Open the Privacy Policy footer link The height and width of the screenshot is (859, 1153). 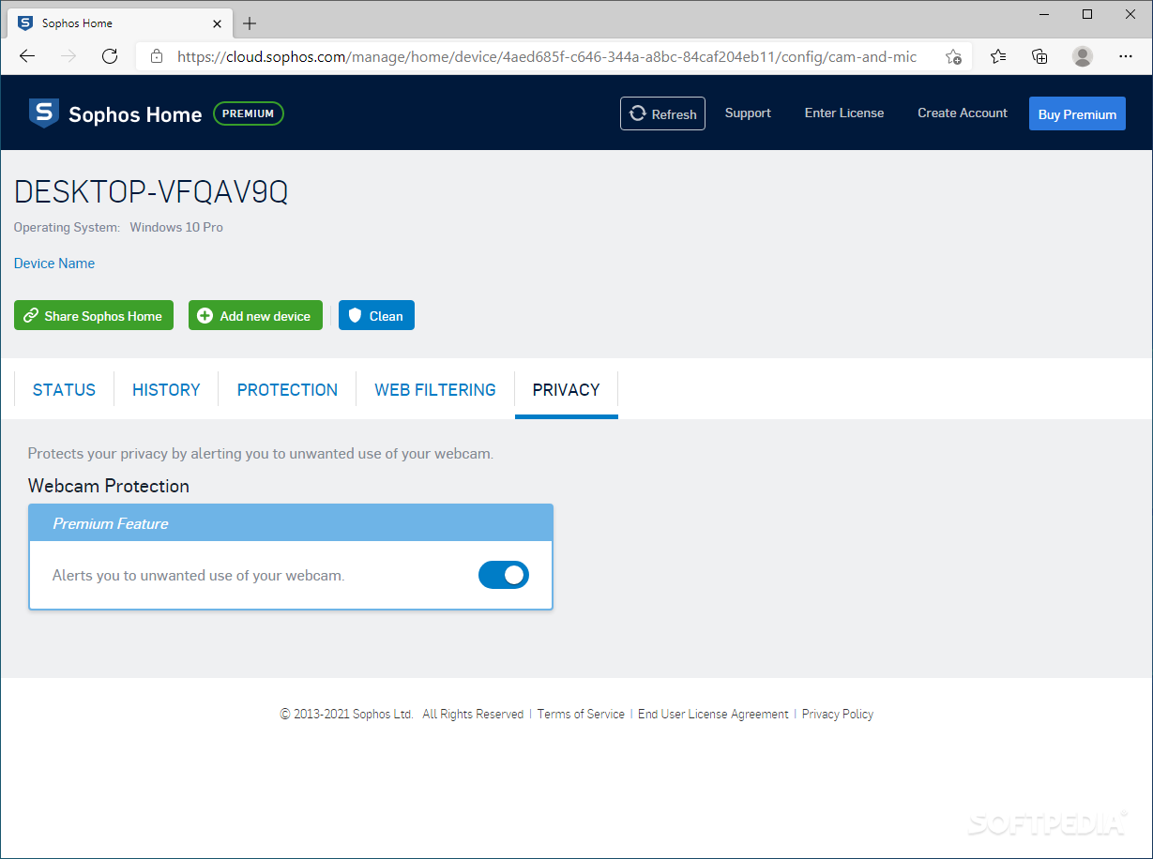[838, 714]
